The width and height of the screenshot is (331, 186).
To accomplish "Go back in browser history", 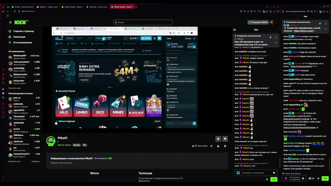I will pyautogui.click(x=8, y=11).
